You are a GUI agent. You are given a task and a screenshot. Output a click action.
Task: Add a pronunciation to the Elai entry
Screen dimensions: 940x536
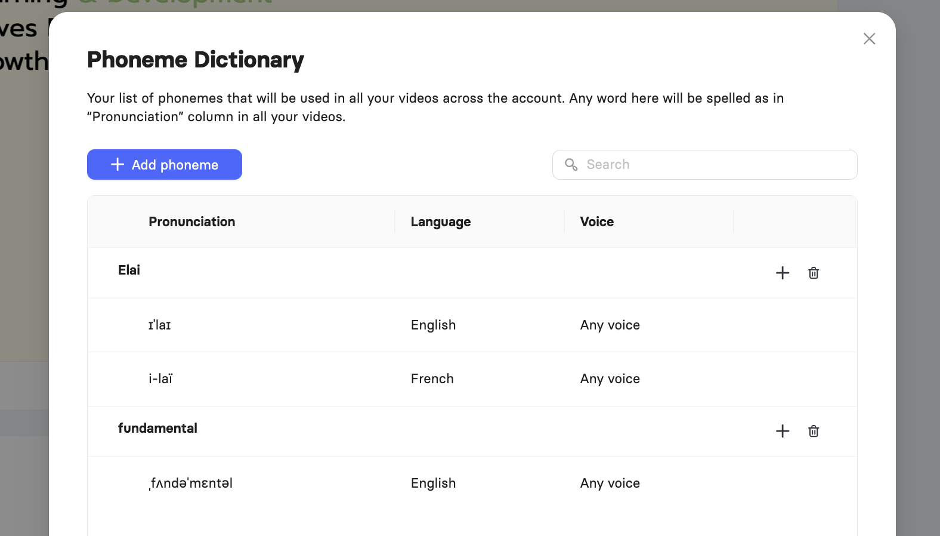(x=783, y=273)
